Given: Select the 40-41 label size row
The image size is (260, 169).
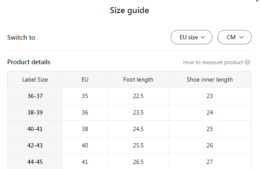Looking at the screenshot, I should pyautogui.click(x=35, y=129).
